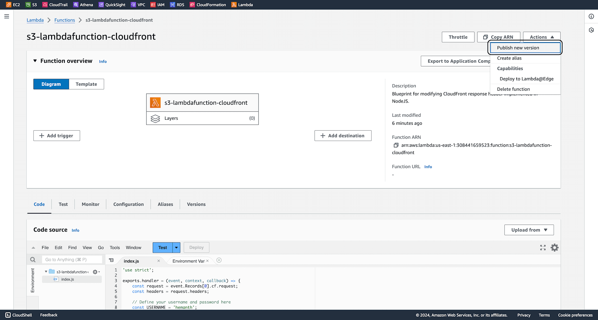The image size is (598, 320).
Task: Open the IAM service shortcut
Action: [x=158, y=5]
